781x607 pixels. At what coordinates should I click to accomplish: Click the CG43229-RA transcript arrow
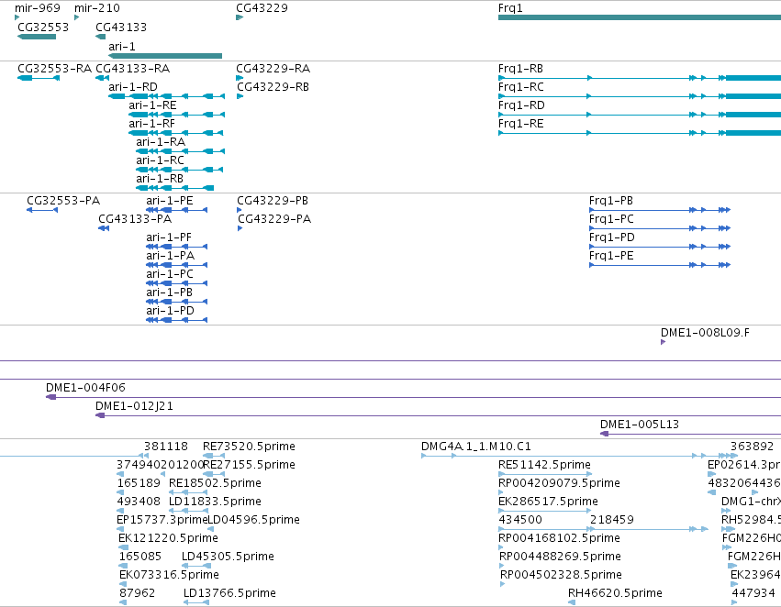[x=240, y=78]
